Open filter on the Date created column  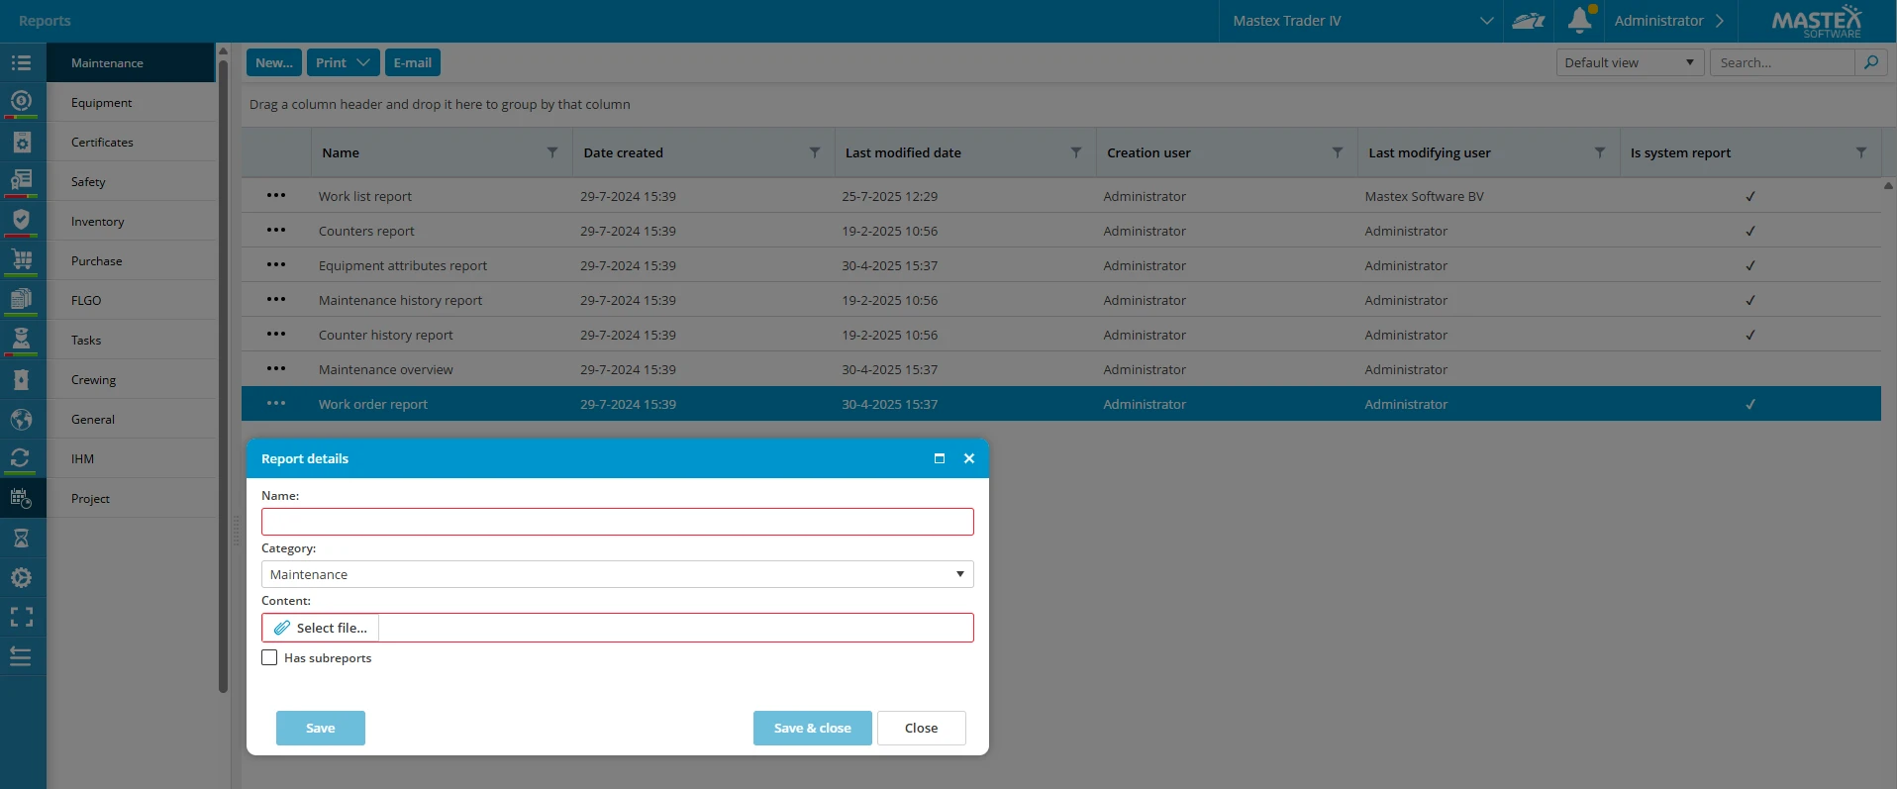[815, 152]
